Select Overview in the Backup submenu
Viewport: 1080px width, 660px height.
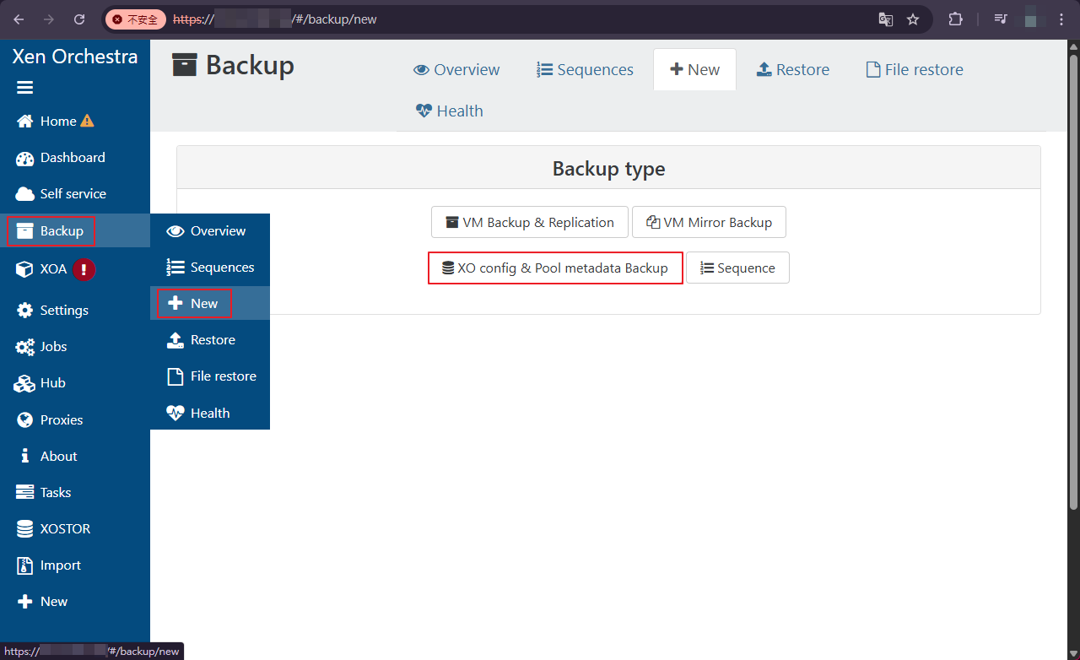pos(210,231)
